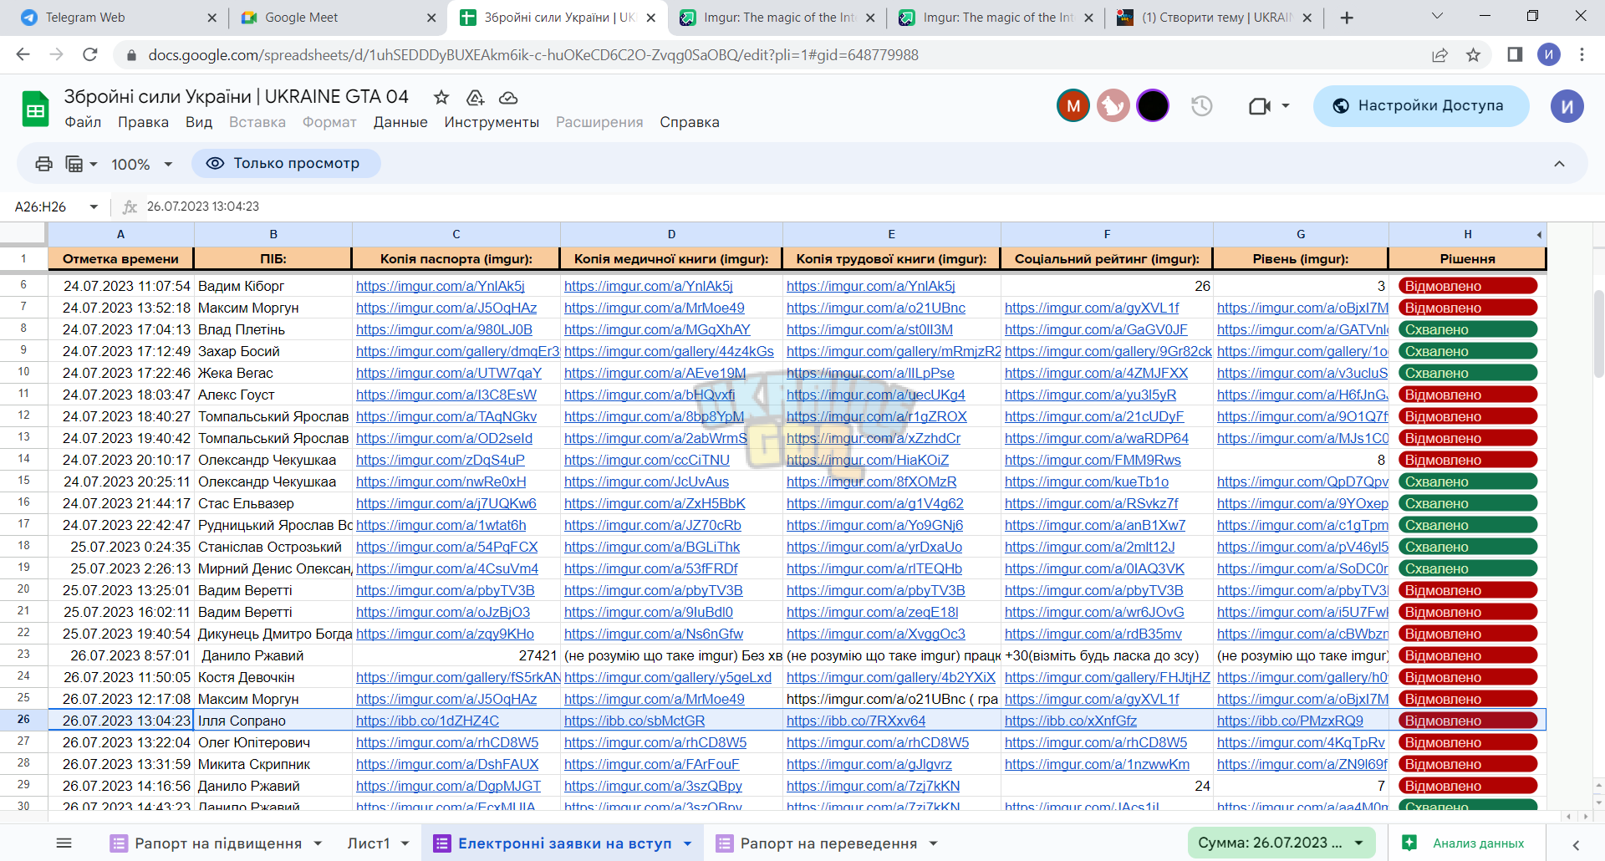Screen dimensions: 1605x861
Task: Open passport link imgur.com/a/980LJ0B
Action: click(444, 330)
